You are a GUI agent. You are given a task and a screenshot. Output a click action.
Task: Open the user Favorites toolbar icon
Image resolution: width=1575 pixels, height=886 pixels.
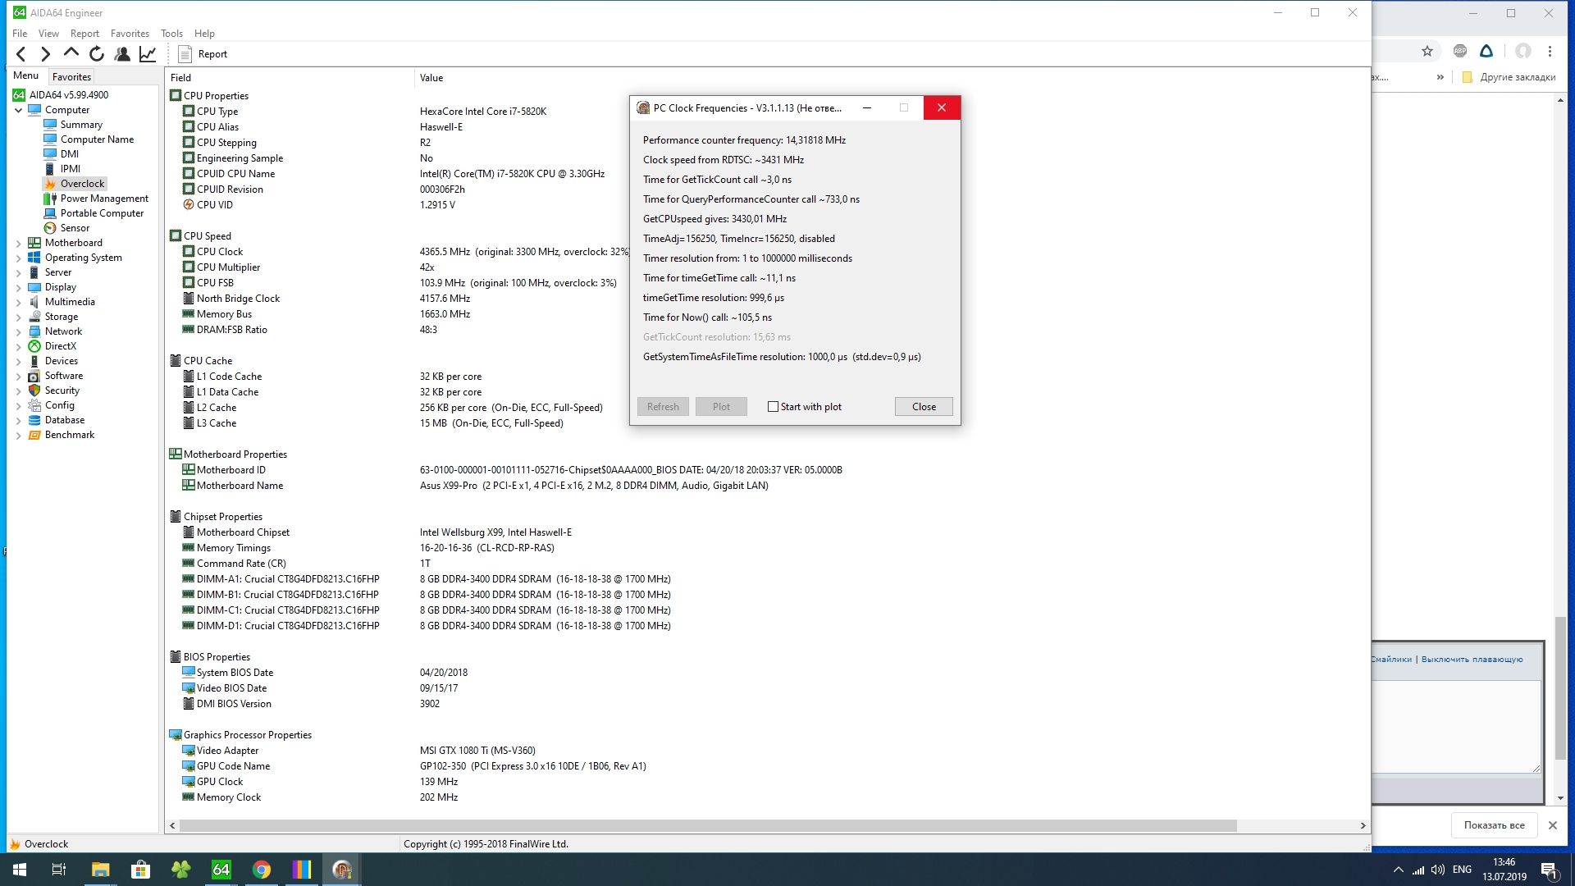[122, 54]
